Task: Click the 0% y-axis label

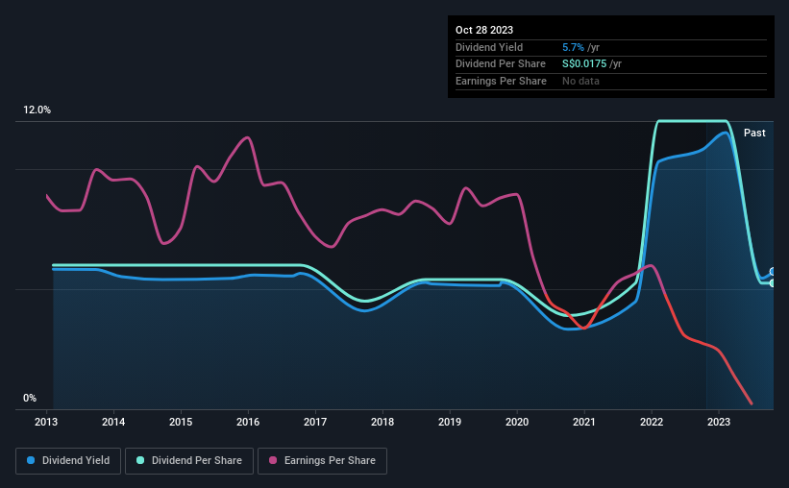Action: 30,398
